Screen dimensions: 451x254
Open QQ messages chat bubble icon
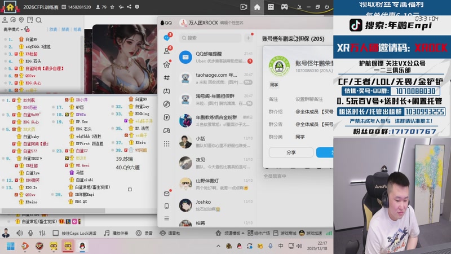click(x=167, y=38)
